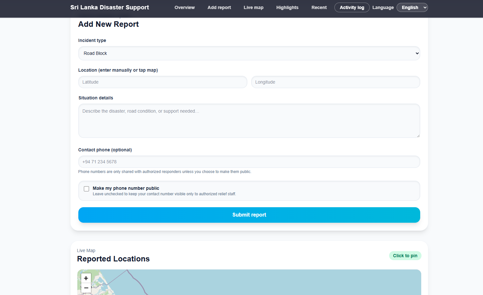Click the Live Map section label
Screen dimensions: 483x295
tap(86, 250)
